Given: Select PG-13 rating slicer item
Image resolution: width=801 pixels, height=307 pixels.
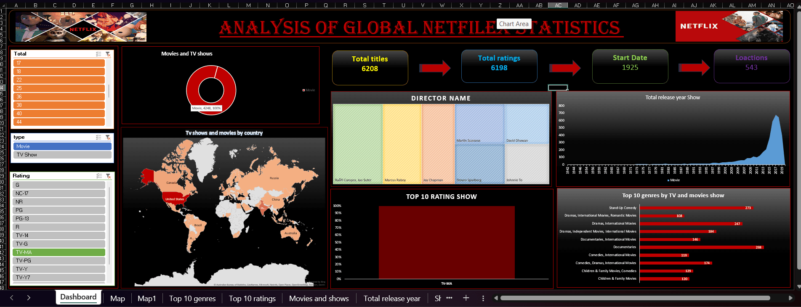Looking at the screenshot, I should [x=59, y=219].
